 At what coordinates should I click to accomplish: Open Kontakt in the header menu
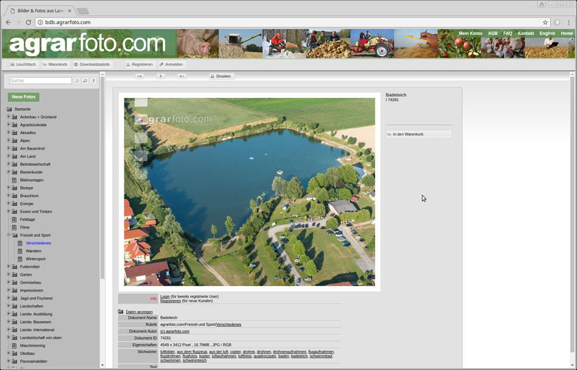[x=526, y=33]
